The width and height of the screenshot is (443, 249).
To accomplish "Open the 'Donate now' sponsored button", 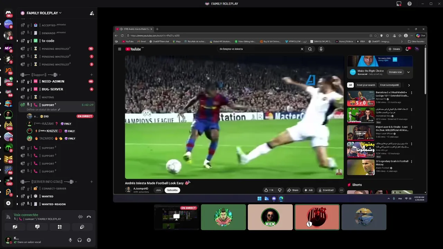I will click(x=395, y=72).
